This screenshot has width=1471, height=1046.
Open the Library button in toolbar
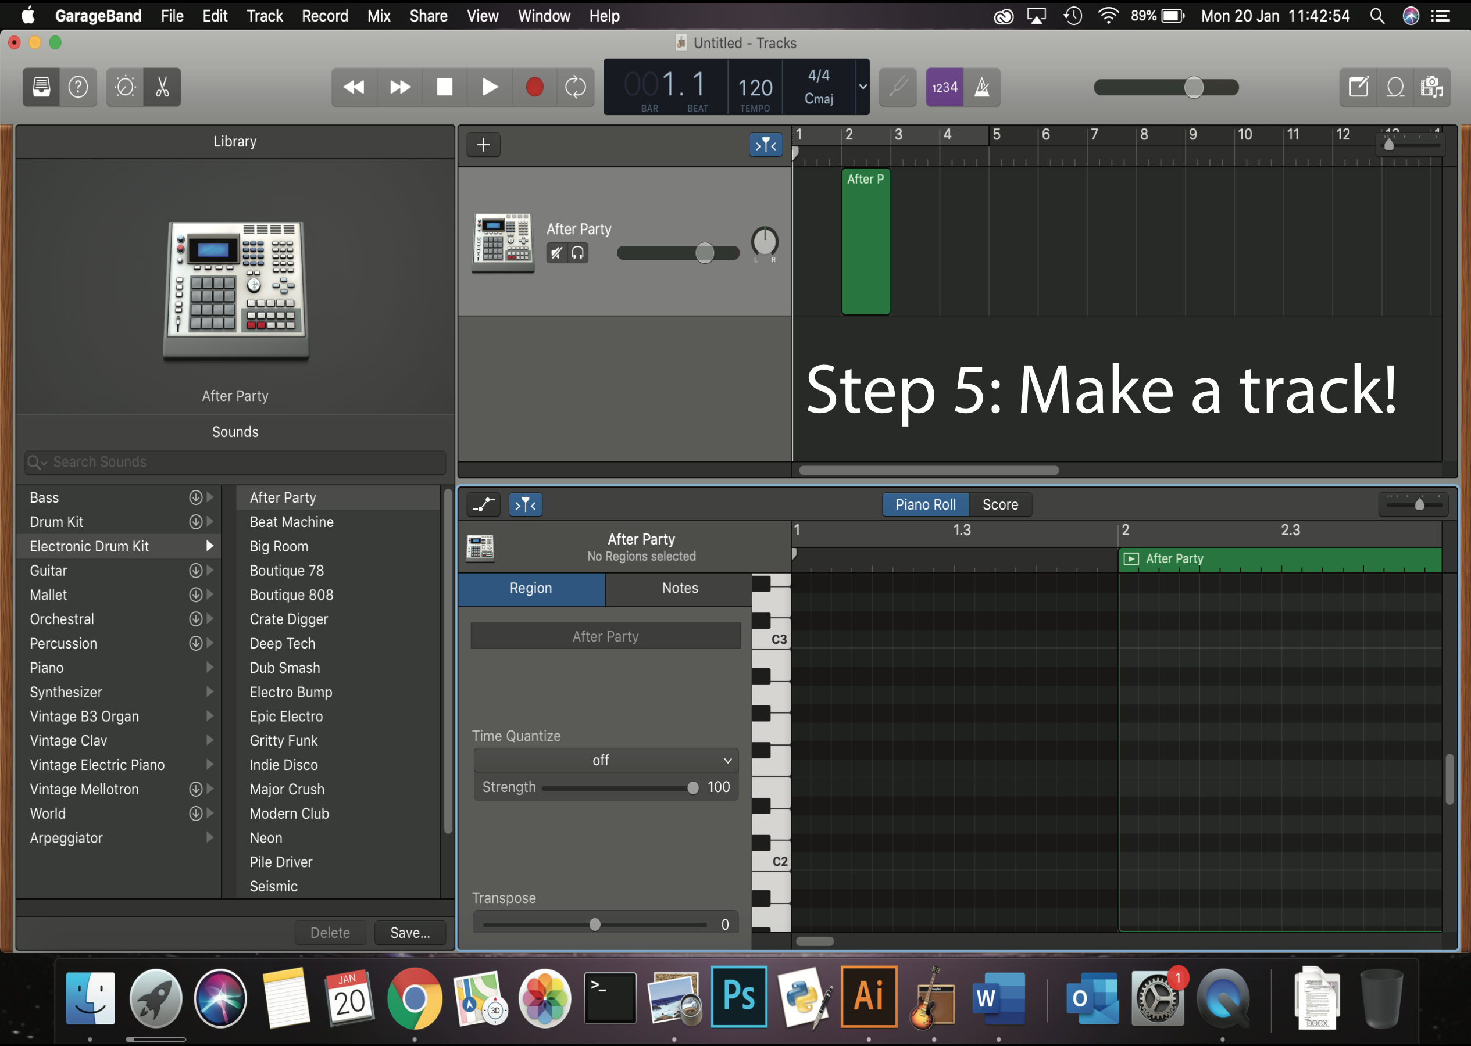(x=41, y=87)
